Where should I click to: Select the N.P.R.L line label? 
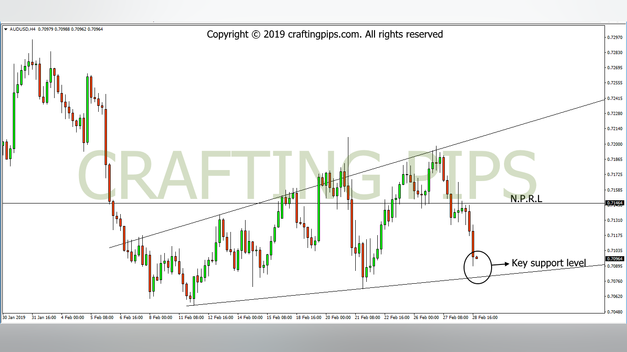pyautogui.click(x=526, y=199)
